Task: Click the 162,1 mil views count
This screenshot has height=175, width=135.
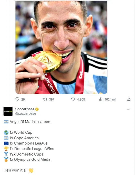Action: click(110, 99)
